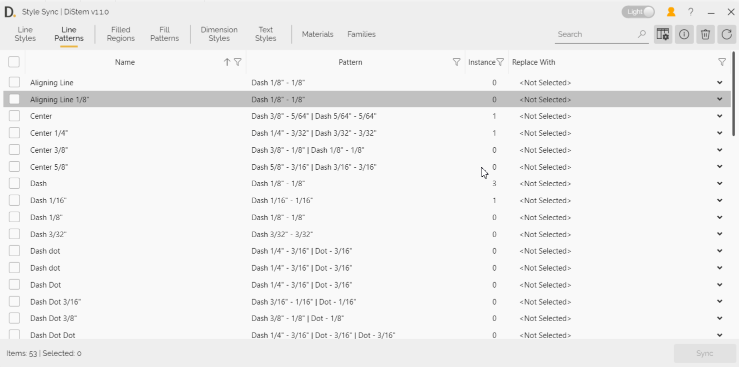Click the Name sort arrow indicator
The height and width of the screenshot is (367, 739).
[x=226, y=62]
